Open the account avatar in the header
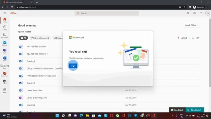211x119 pixels. click(208, 13)
